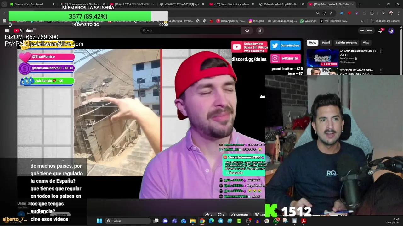
Task: Open the YouTube hamburger guide menu
Action: [x=7, y=30]
